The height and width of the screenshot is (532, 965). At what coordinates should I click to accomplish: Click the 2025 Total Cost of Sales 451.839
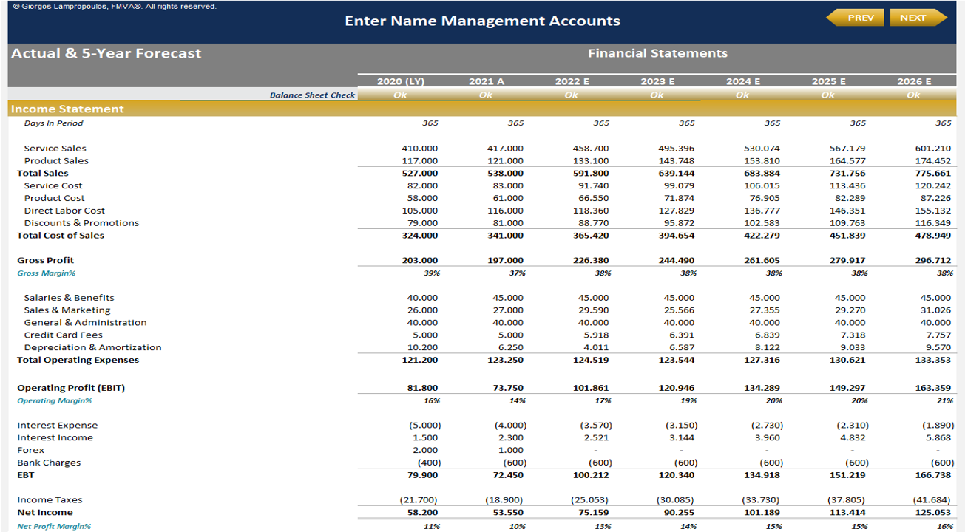(x=847, y=236)
